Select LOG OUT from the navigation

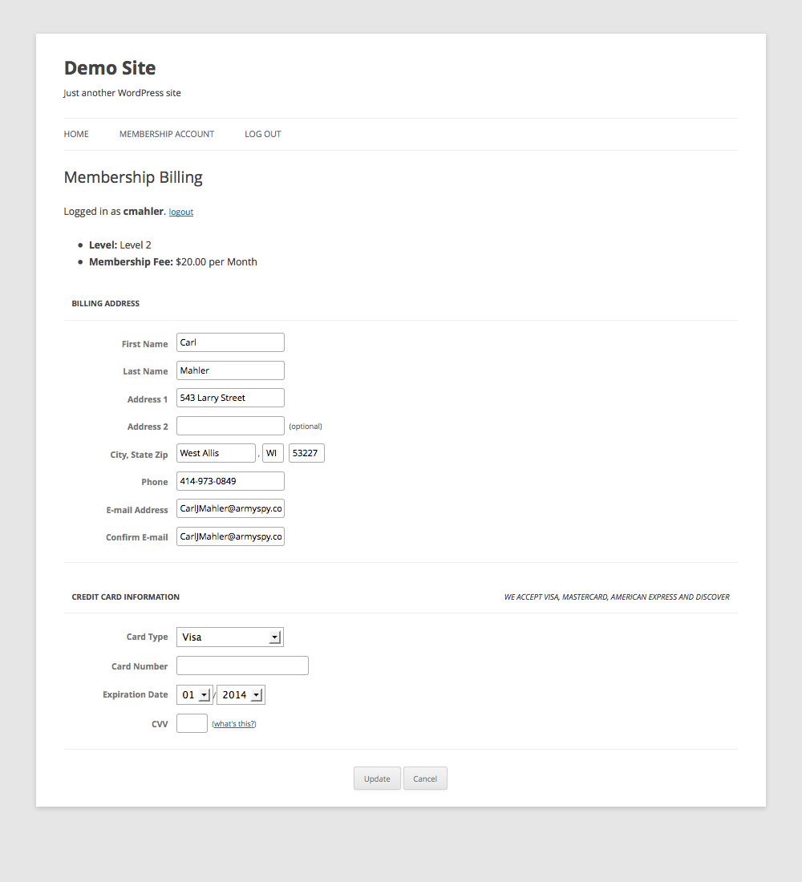click(x=262, y=134)
